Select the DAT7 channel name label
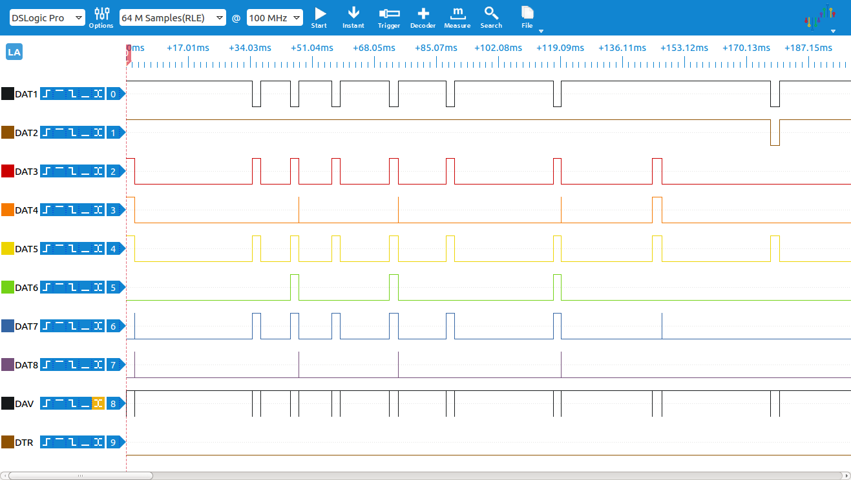The width and height of the screenshot is (851, 480). point(26,326)
